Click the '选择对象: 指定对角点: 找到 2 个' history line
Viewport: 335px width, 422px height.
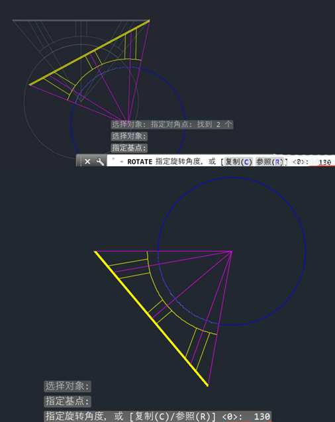coord(172,125)
